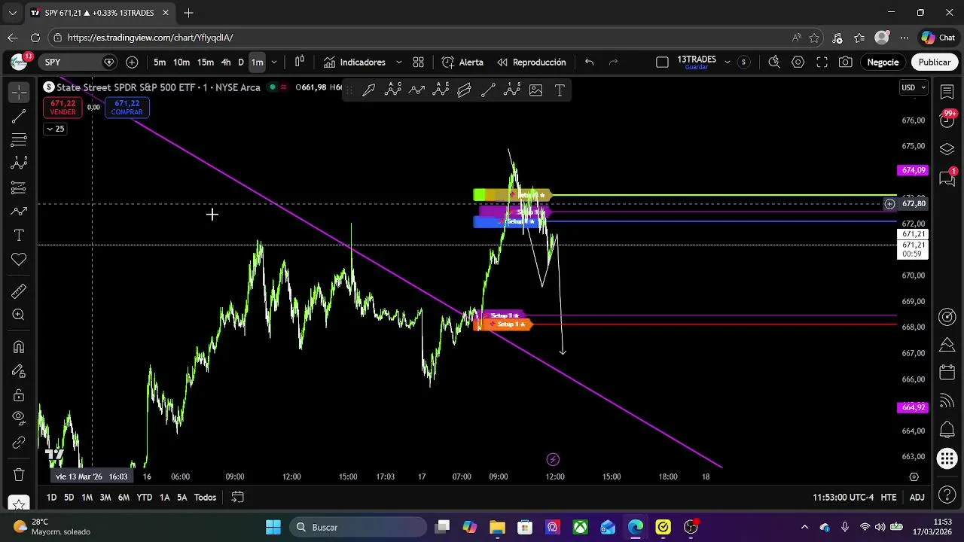Open the chart patterns tool group

19,163
